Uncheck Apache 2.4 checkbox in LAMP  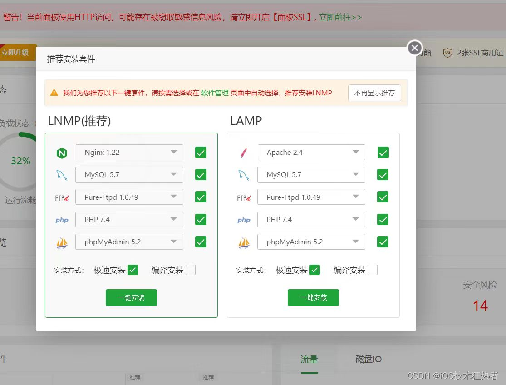pyautogui.click(x=383, y=153)
